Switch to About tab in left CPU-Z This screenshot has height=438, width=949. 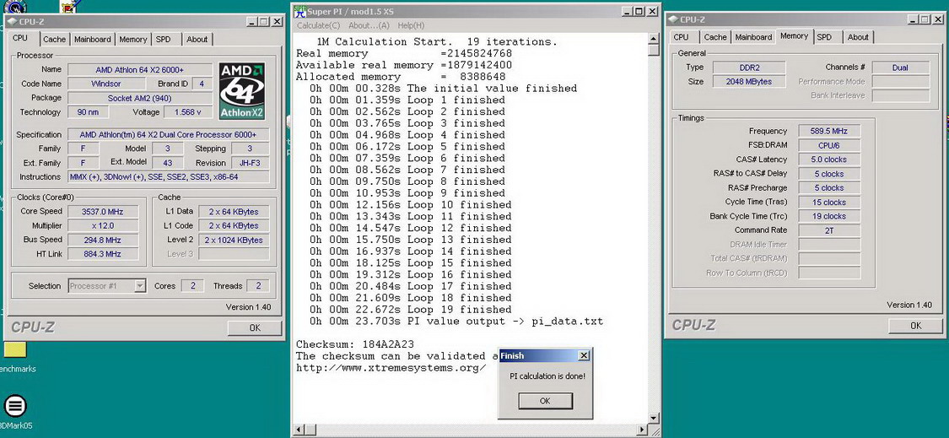(x=197, y=40)
